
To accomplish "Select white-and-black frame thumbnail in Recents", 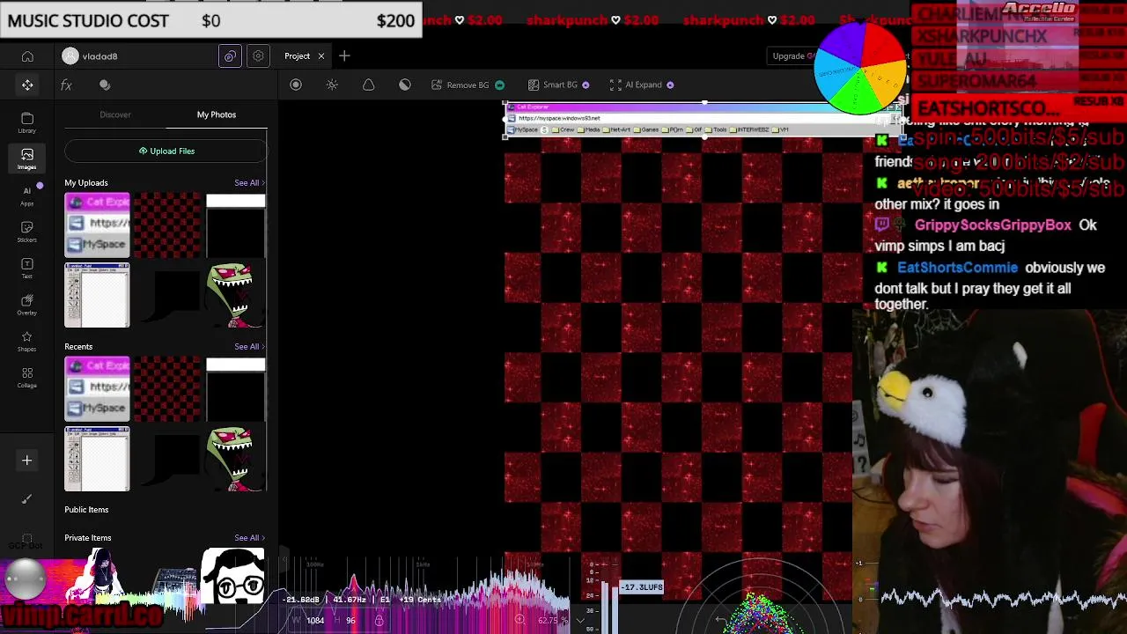I will coord(235,388).
